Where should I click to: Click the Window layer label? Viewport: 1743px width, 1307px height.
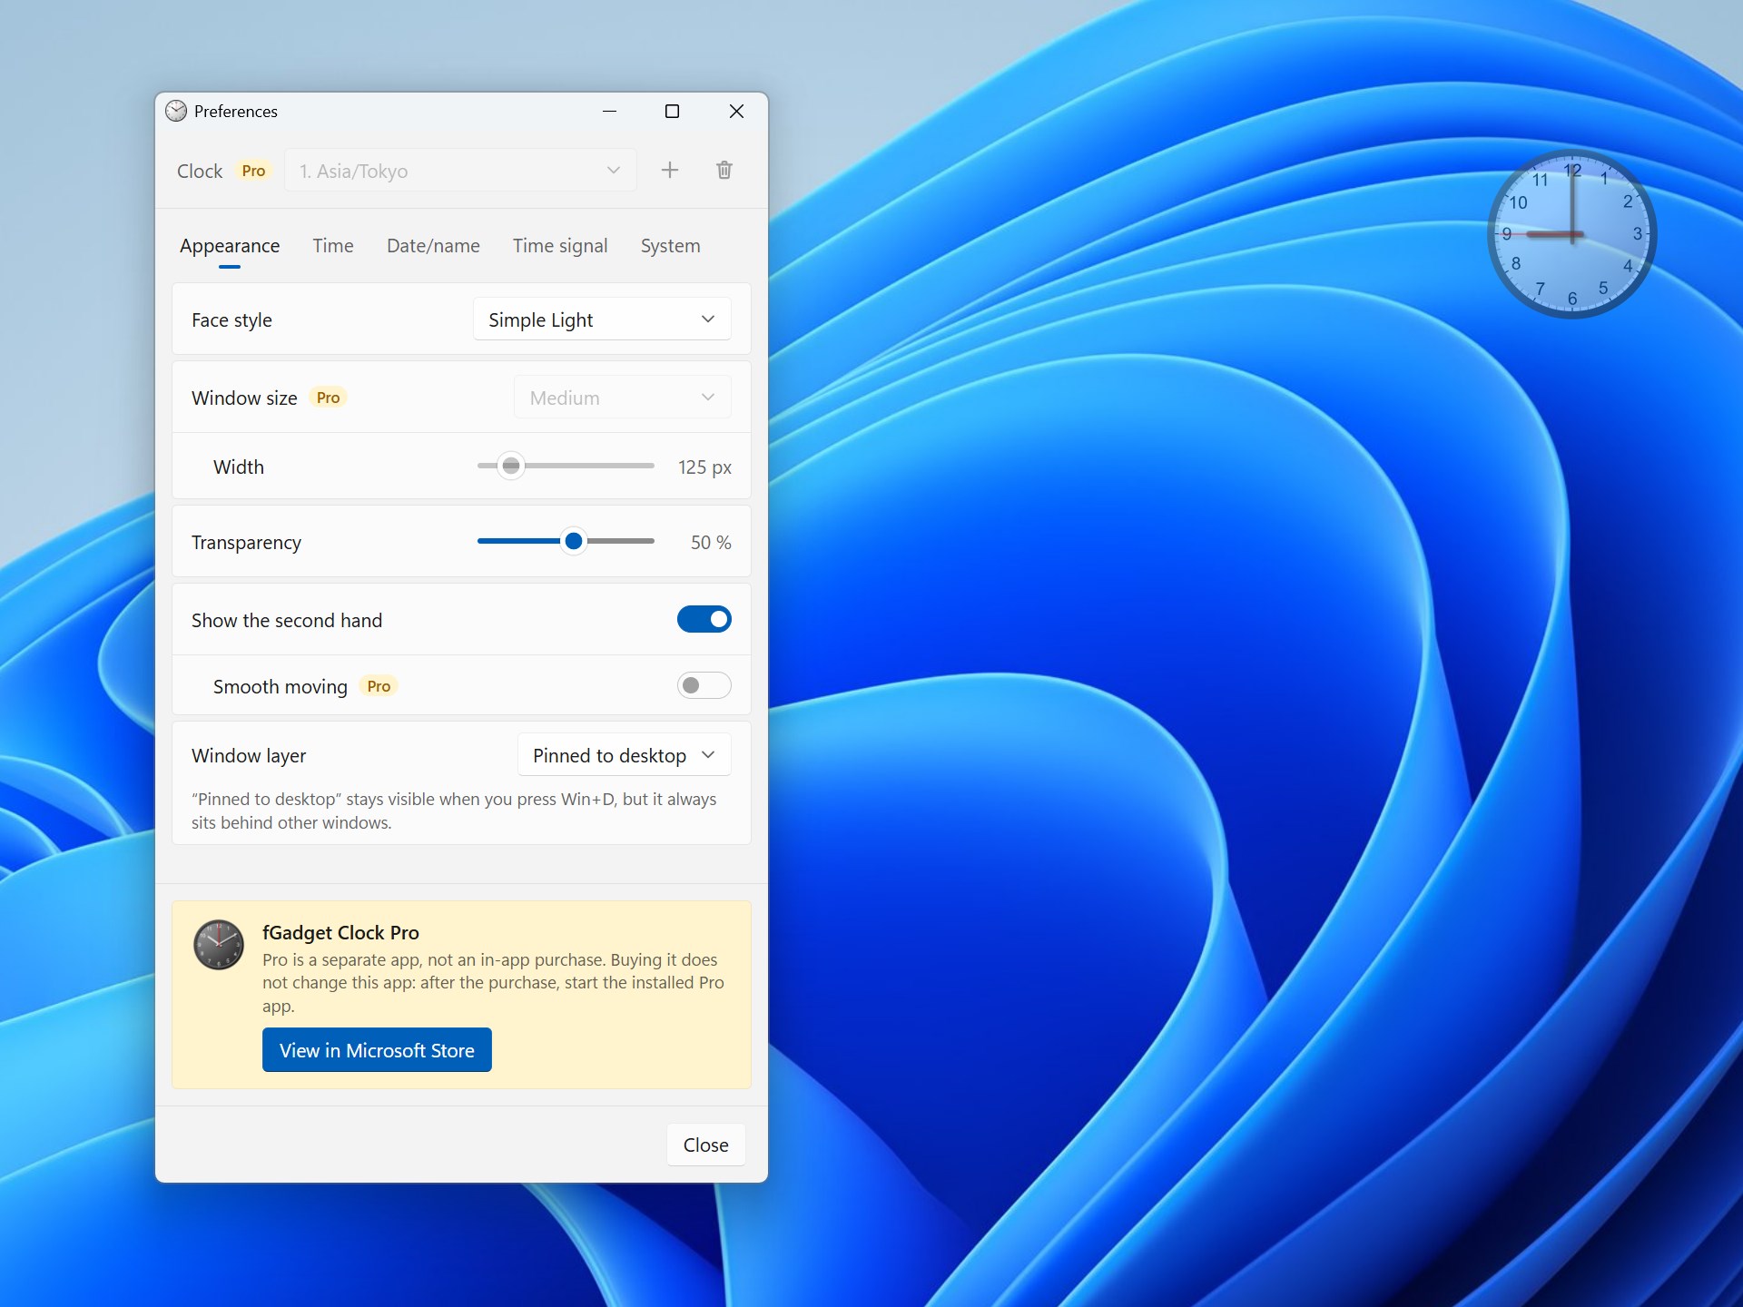click(x=249, y=756)
